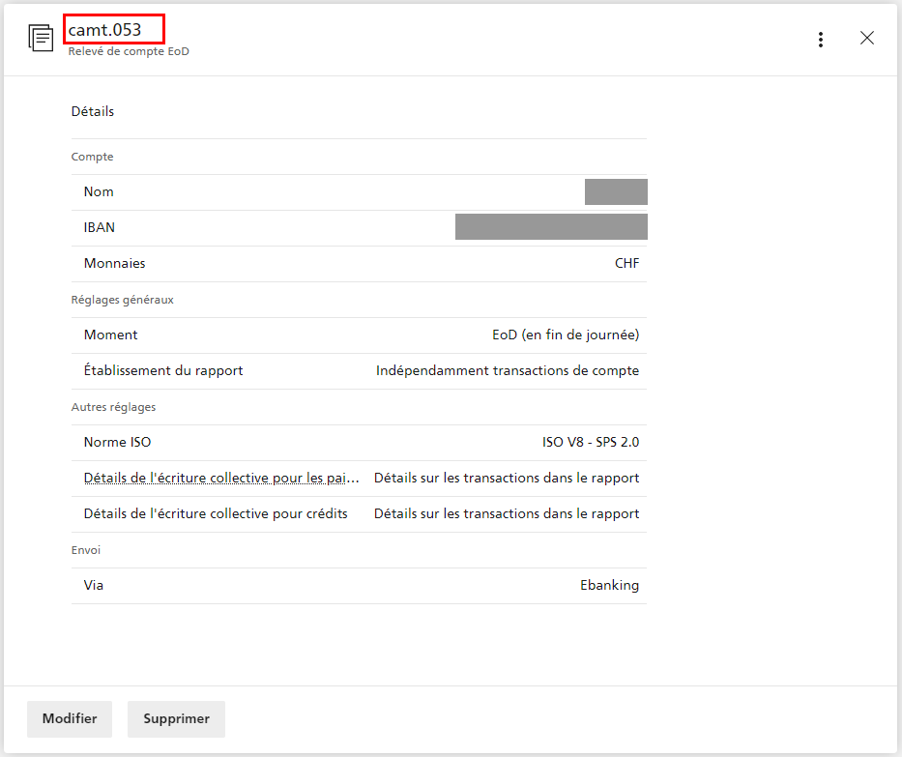Viewport: 902px width, 757px height.
Task: Select the 'Établissement du rapport' row label
Action: (x=163, y=370)
